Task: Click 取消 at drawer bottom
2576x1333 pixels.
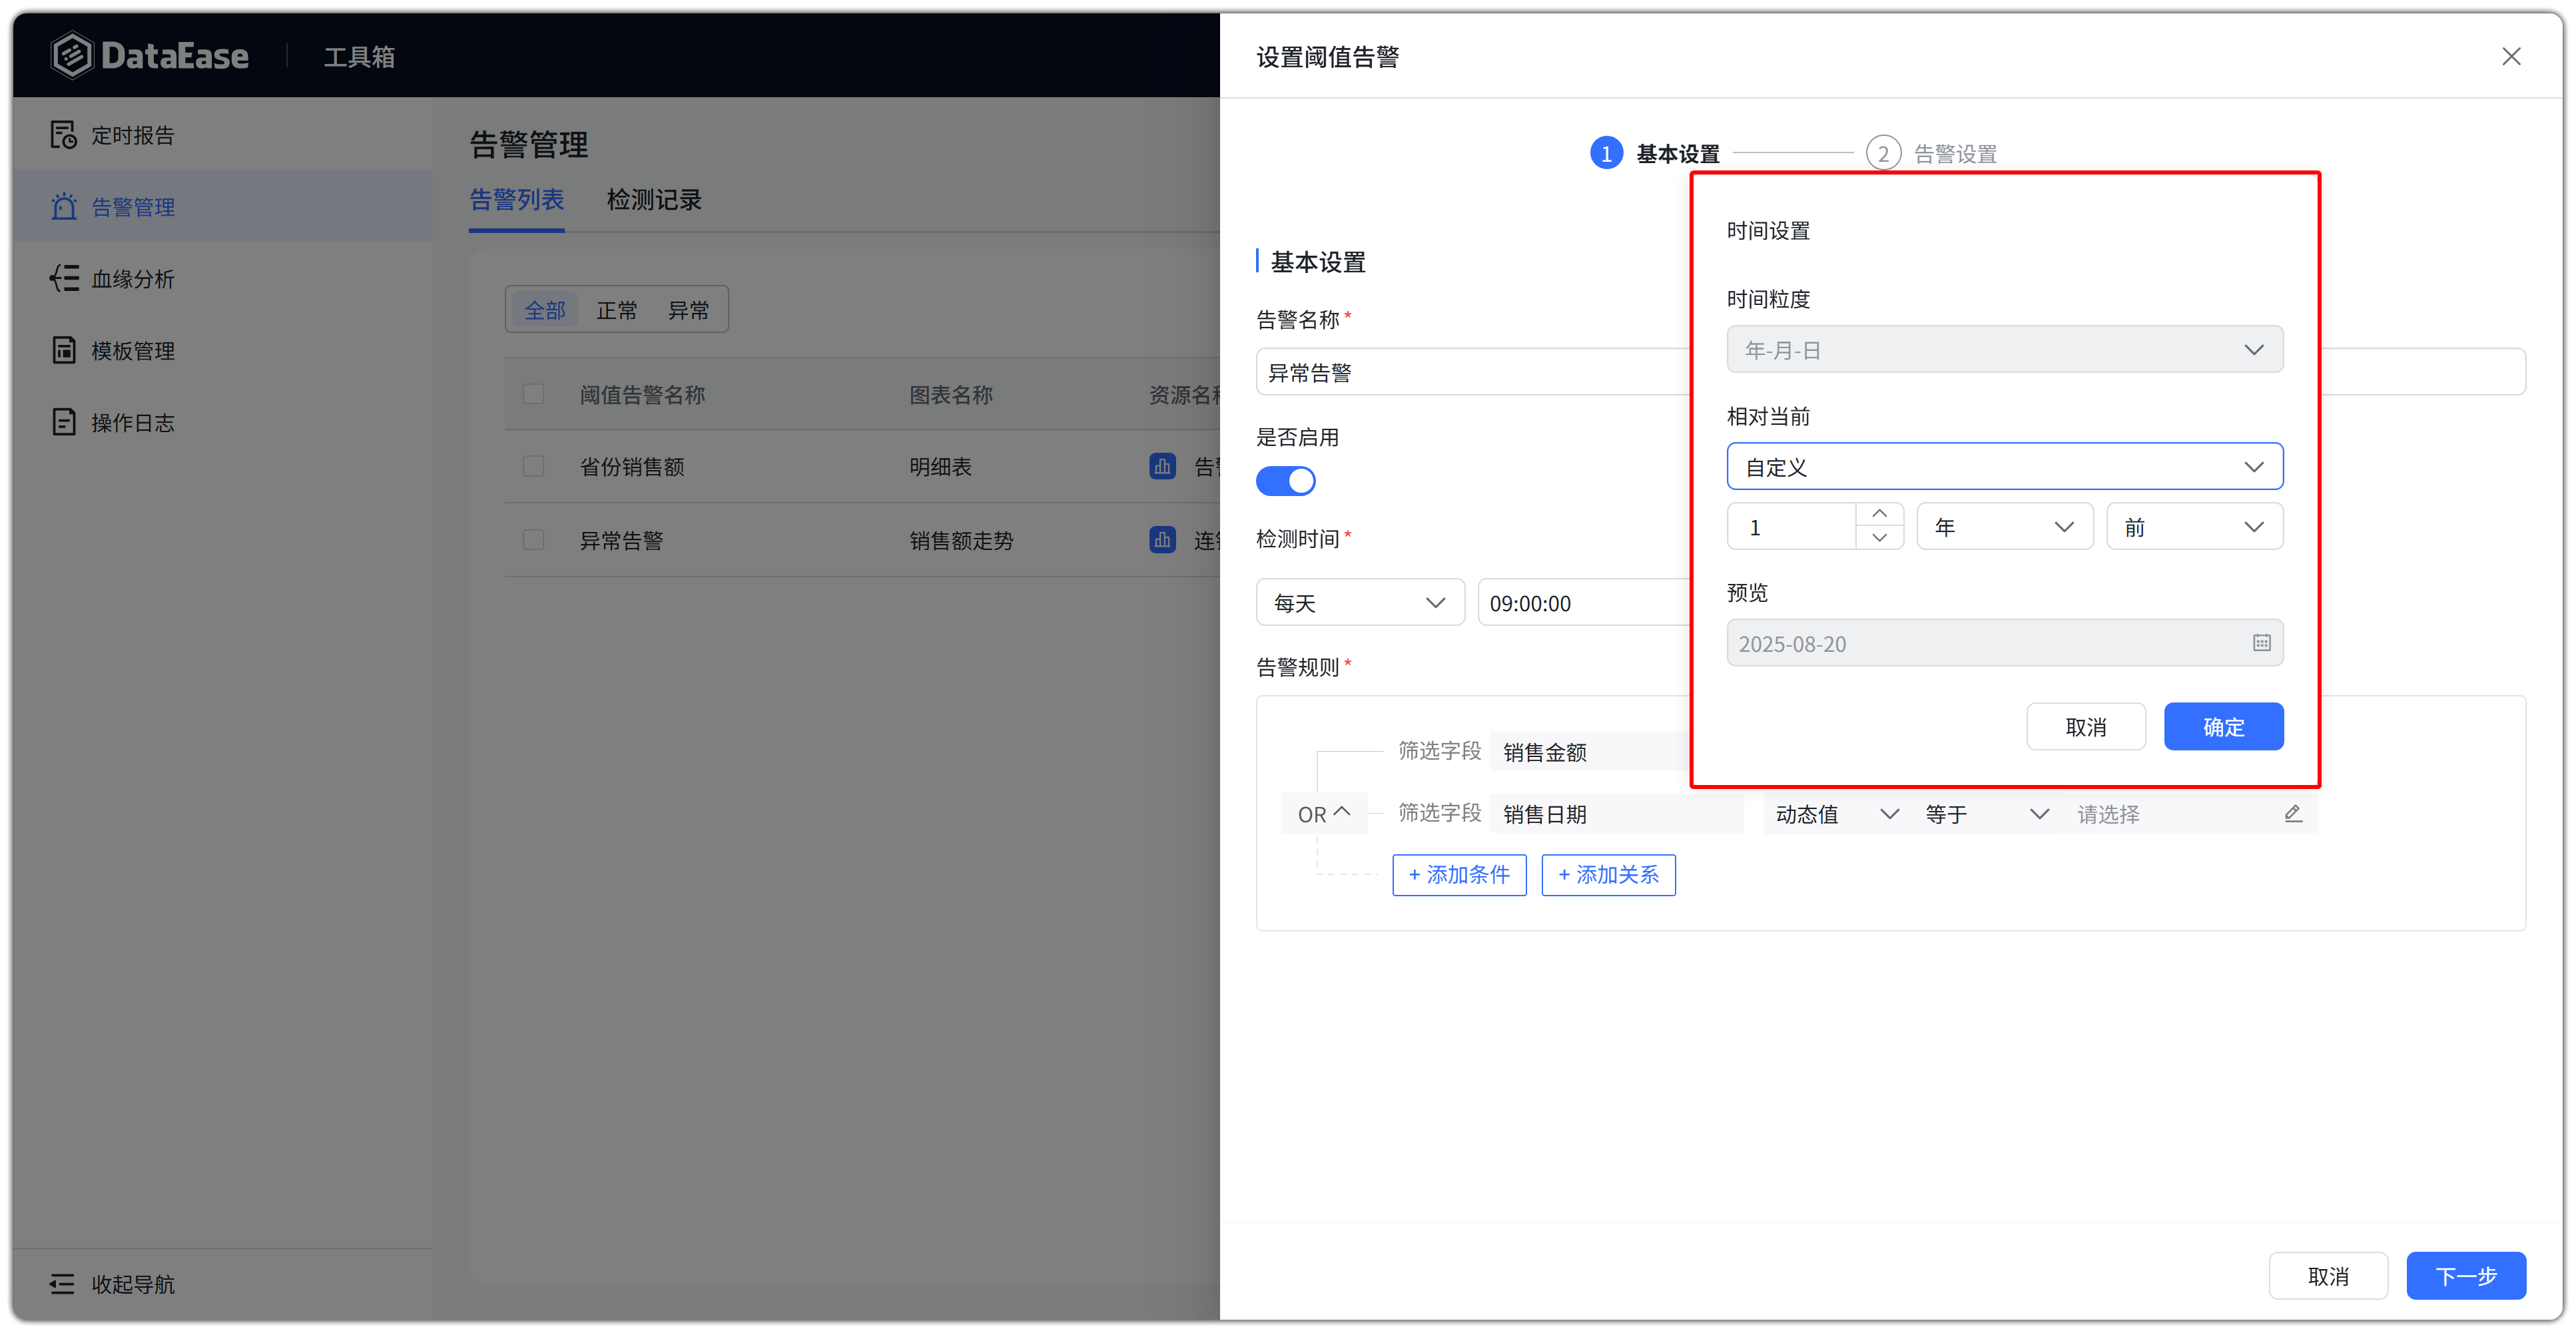Action: point(2328,1276)
